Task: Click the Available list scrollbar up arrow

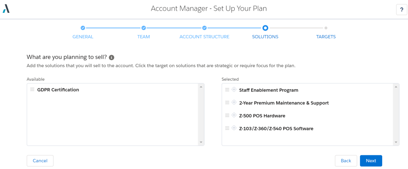Action: point(201,86)
